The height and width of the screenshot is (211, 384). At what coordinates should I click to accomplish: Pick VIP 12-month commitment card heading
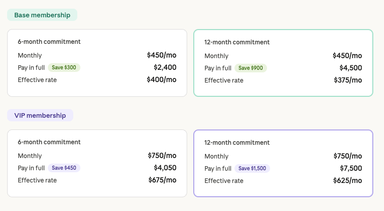(x=237, y=143)
